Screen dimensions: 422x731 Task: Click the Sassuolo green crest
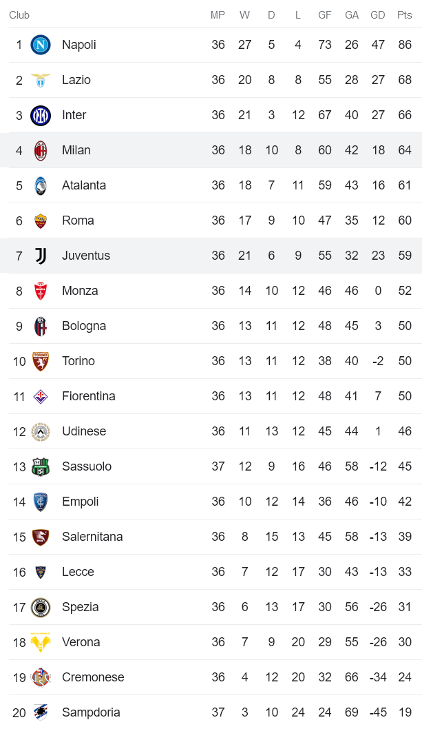point(41,466)
